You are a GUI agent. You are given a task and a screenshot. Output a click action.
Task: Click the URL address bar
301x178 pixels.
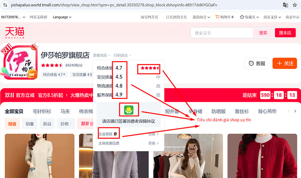click(x=114, y=5)
